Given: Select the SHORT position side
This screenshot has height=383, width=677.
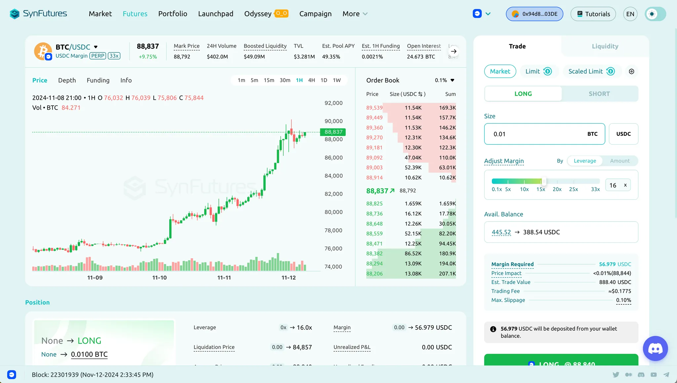Looking at the screenshot, I should click(599, 93).
